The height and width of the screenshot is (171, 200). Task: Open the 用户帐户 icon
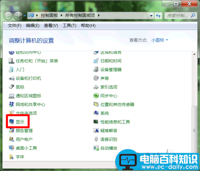click(x=12, y=140)
